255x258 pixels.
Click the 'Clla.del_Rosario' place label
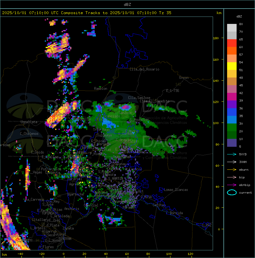pos(144,69)
